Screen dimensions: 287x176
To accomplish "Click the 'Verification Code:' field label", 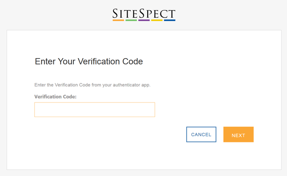I will pyautogui.click(x=58, y=96).
